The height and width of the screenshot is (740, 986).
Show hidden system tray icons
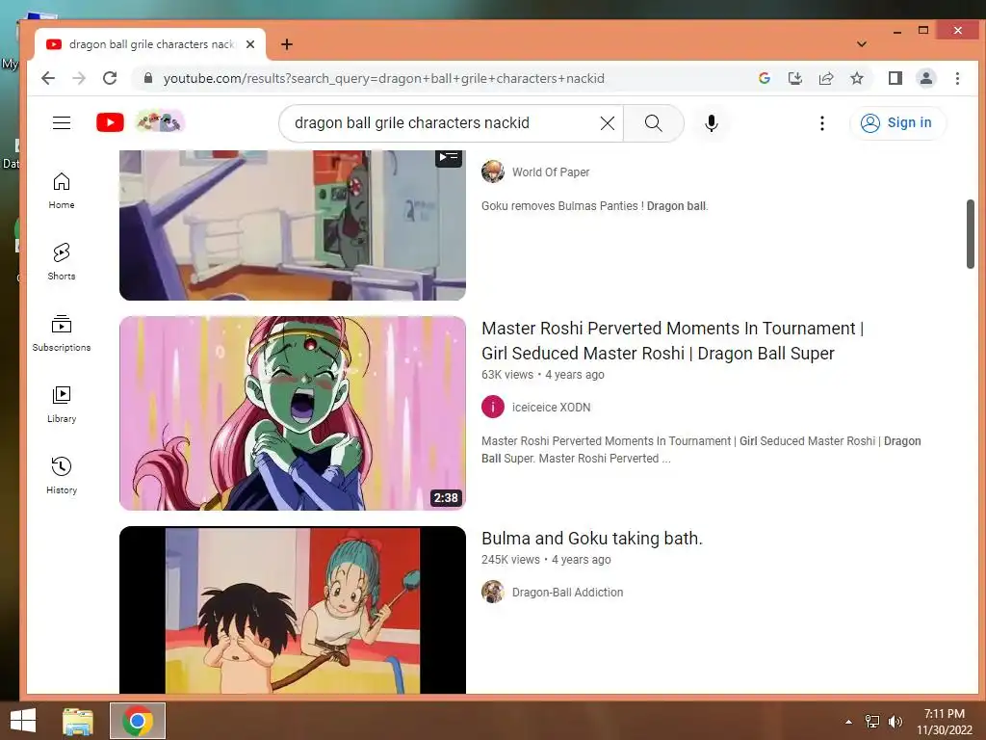[x=848, y=722]
